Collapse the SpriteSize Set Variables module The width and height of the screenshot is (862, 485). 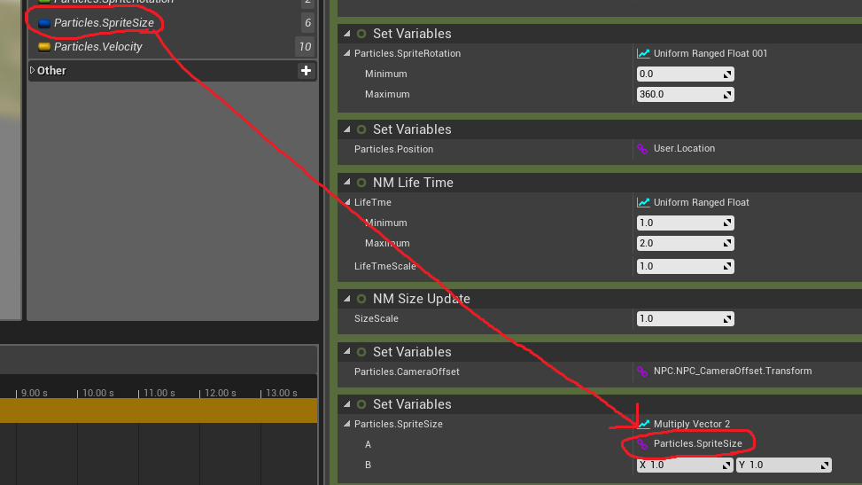(347, 404)
